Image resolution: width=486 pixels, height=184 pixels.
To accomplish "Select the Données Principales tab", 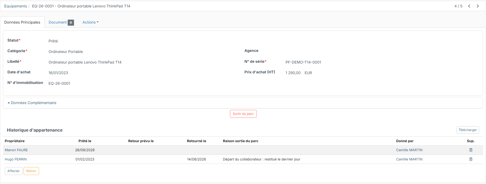I will pyautogui.click(x=22, y=22).
